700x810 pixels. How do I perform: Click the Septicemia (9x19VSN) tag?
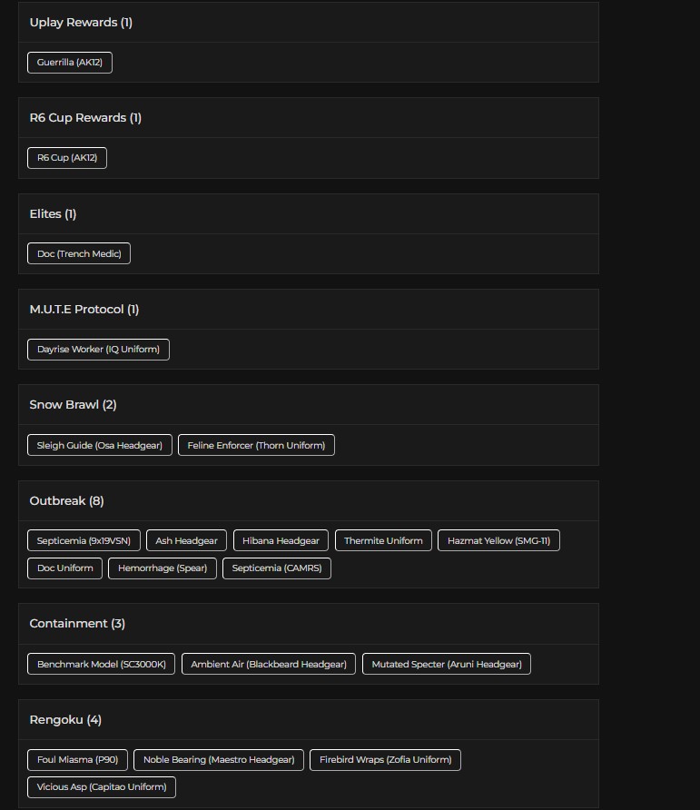coord(84,541)
